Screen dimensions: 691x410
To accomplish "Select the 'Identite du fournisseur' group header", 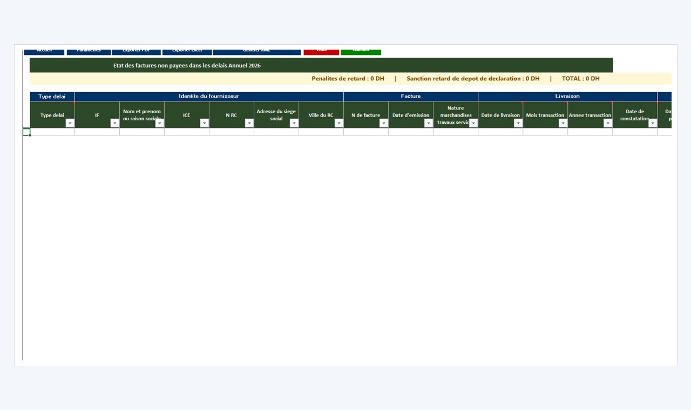I will (x=209, y=97).
